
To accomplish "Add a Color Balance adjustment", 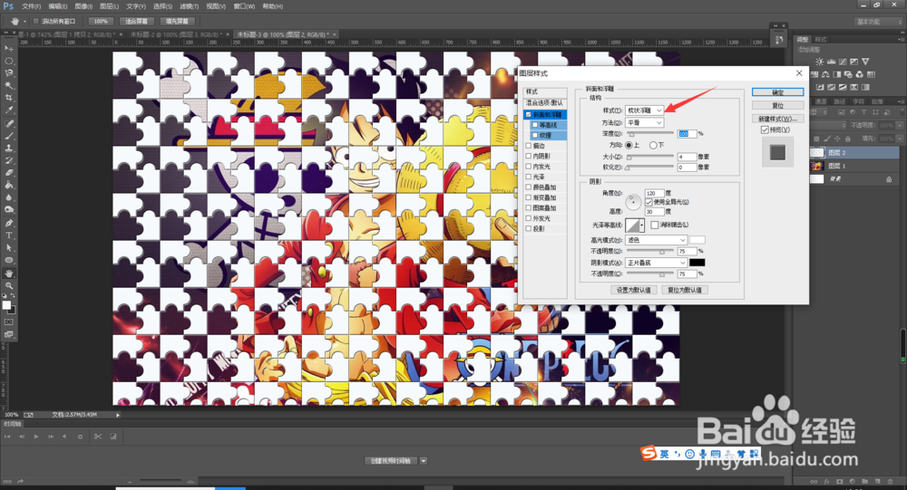I will [x=825, y=74].
